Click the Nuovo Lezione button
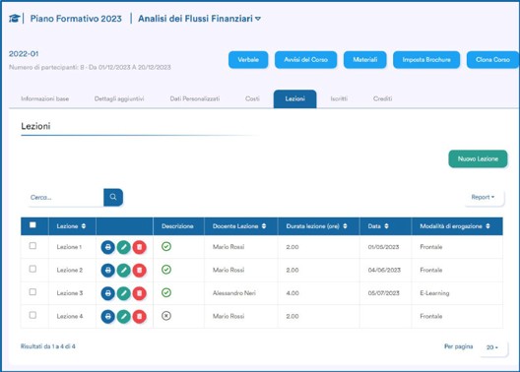 [478, 159]
